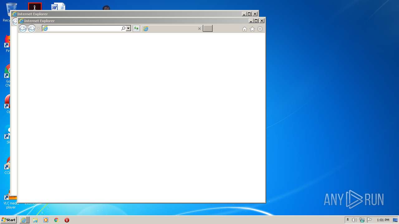Screen dimensions: 399x224
Task: Open Windows Explorer from taskbar
Action: pyautogui.click(x=35, y=220)
